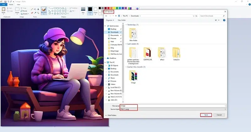Refresh the Downloads folder view
The image size is (251, 132).
[196, 16]
